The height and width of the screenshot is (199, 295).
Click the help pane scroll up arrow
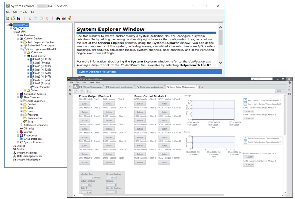[x=221, y=27]
